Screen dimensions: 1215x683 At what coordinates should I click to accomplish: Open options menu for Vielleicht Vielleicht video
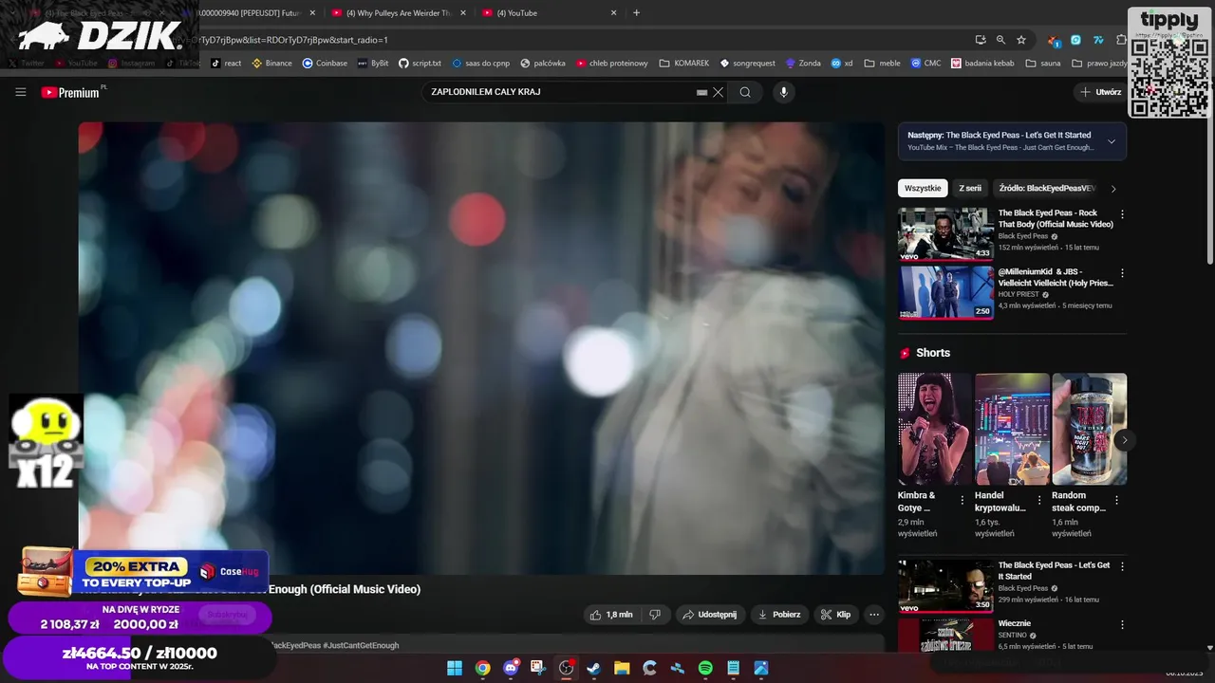pyautogui.click(x=1122, y=273)
